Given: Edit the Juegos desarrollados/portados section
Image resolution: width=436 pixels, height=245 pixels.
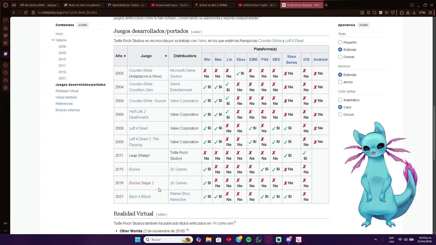Looking at the screenshot, I should 197,32.
